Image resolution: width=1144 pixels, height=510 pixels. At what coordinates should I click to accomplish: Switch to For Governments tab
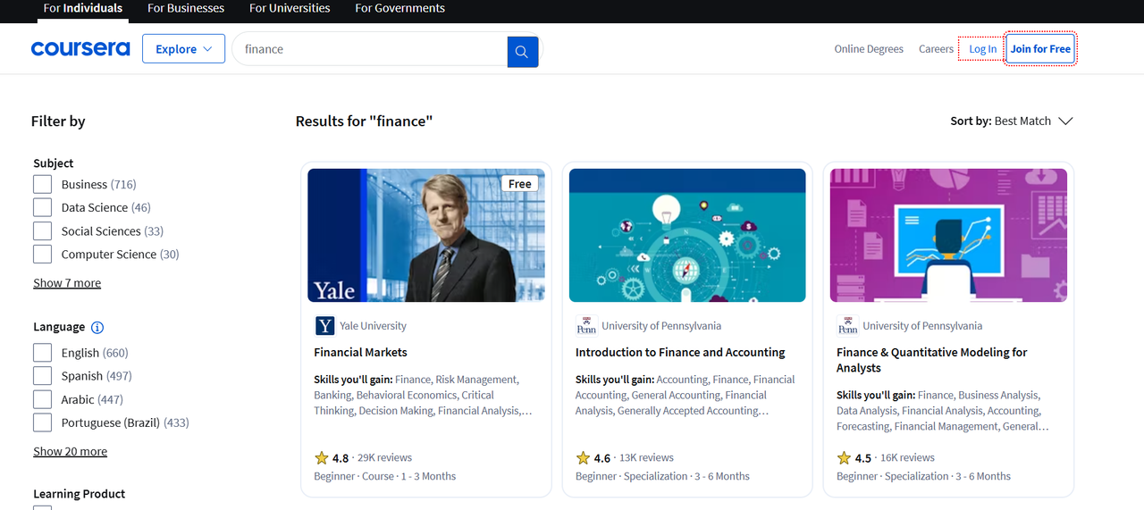click(400, 9)
